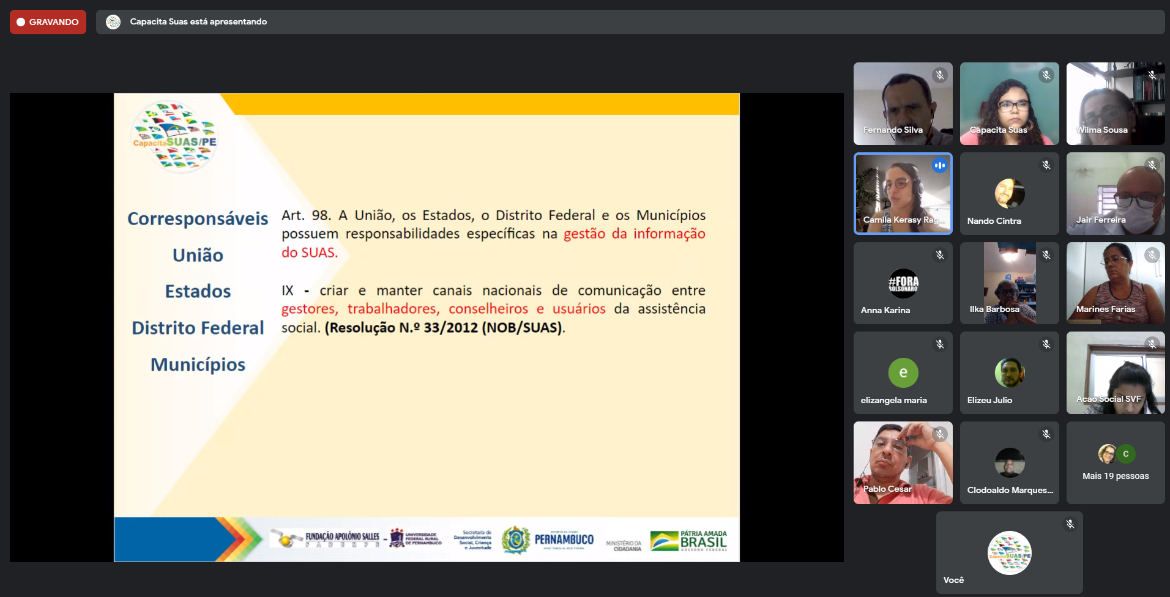Click the muted mic icon on Wilma Sousa
The height and width of the screenshot is (597, 1170).
(1152, 75)
